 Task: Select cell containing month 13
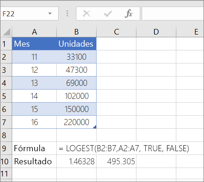(x=34, y=83)
